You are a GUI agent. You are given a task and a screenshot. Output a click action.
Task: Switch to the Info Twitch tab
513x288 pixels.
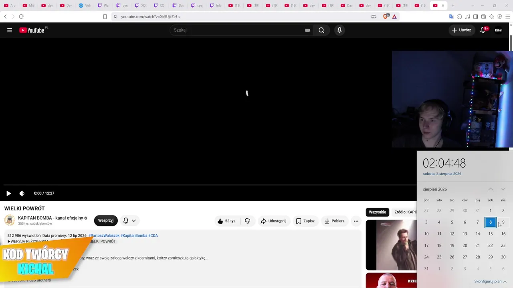(216, 6)
